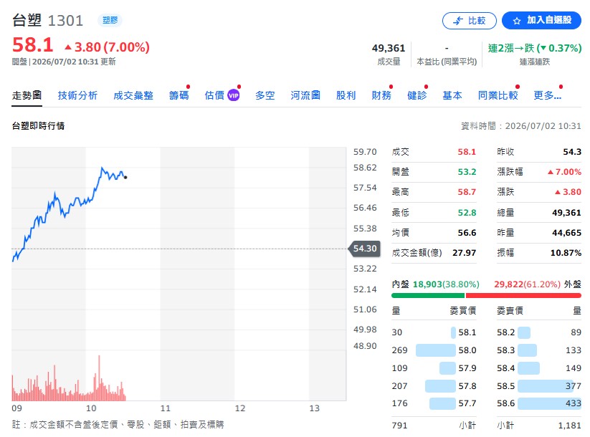Click the 58.0 bid row volume bar
The width and height of the screenshot is (590, 437).
coord(435,350)
